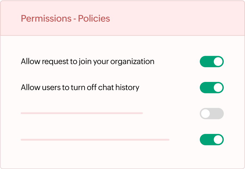
Task: Click the short placeholder line beside the gray toggle
Action: click(82, 113)
